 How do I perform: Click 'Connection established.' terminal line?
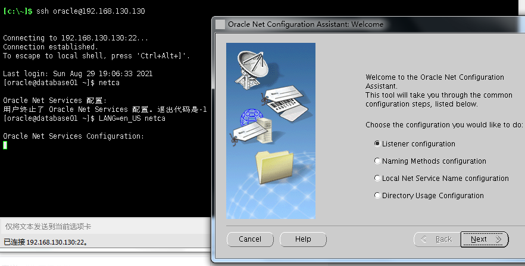click(51, 47)
